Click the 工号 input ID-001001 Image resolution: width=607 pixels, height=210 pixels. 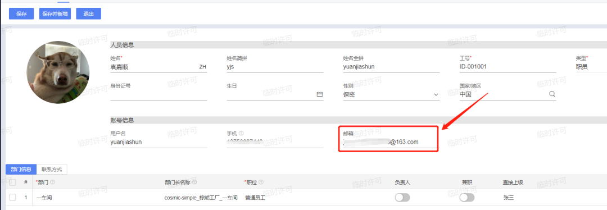508,67
